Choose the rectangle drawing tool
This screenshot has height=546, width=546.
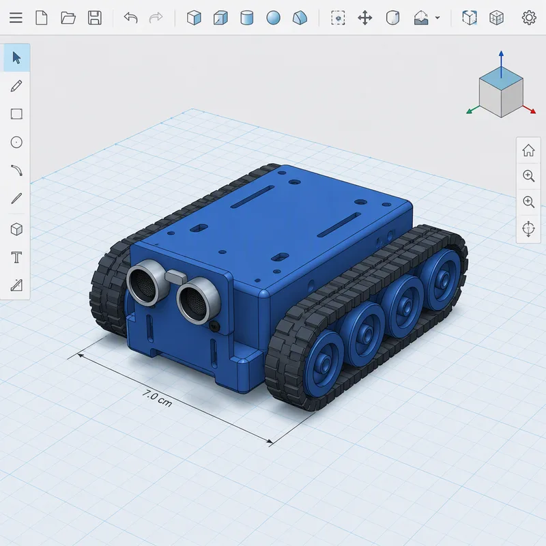pyautogui.click(x=16, y=114)
